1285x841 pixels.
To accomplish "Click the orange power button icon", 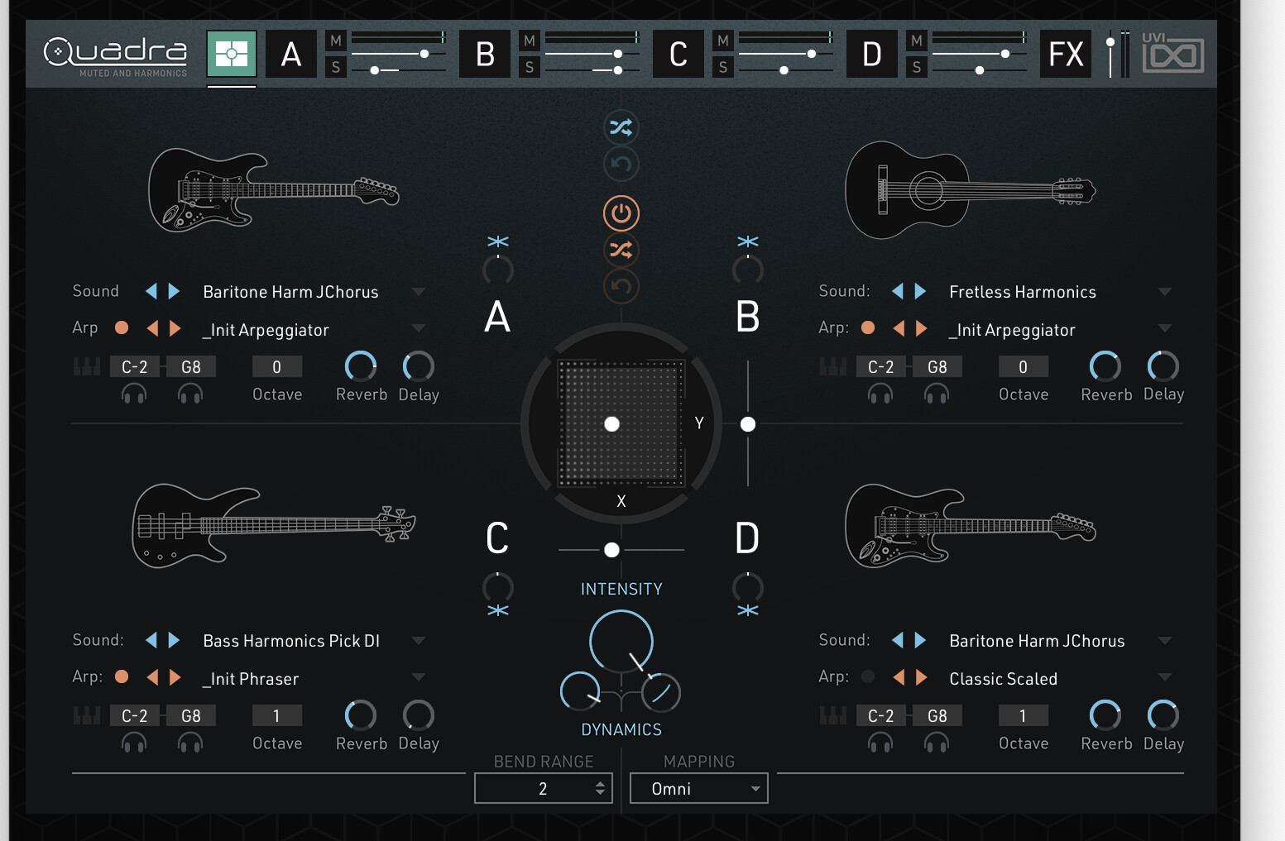I will tap(621, 213).
